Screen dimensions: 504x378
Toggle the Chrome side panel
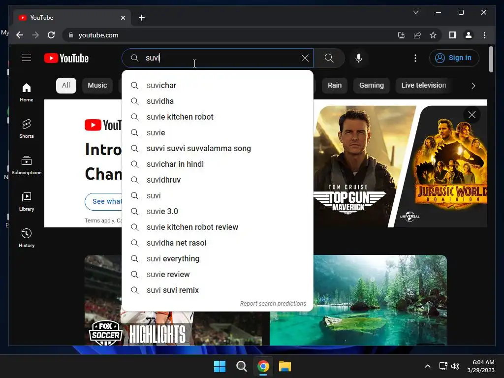pos(453,35)
